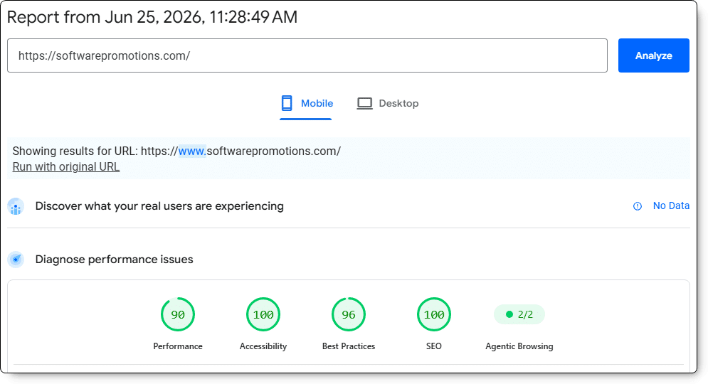Click the desktop laptop icon
The image size is (708, 384).
[x=365, y=103]
